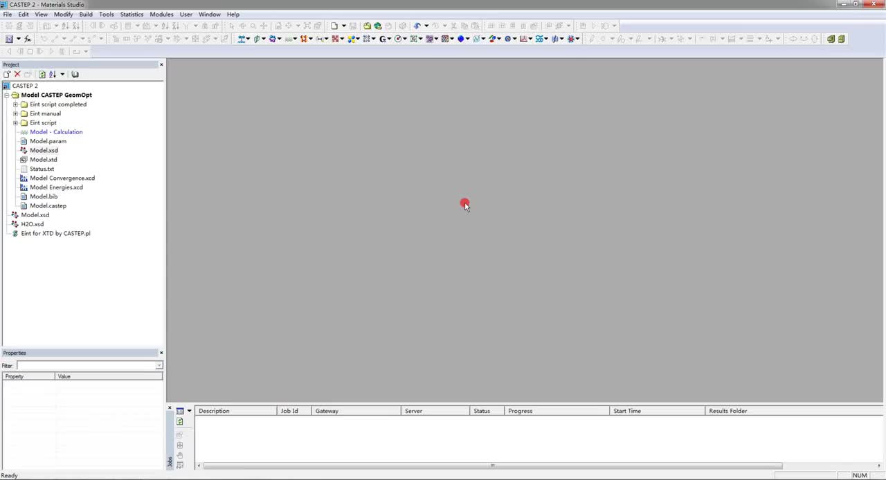The width and height of the screenshot is (886, 480).
Task: Click the orange molecule module icon
Action: pyautogui.click(x=303, y=39)
